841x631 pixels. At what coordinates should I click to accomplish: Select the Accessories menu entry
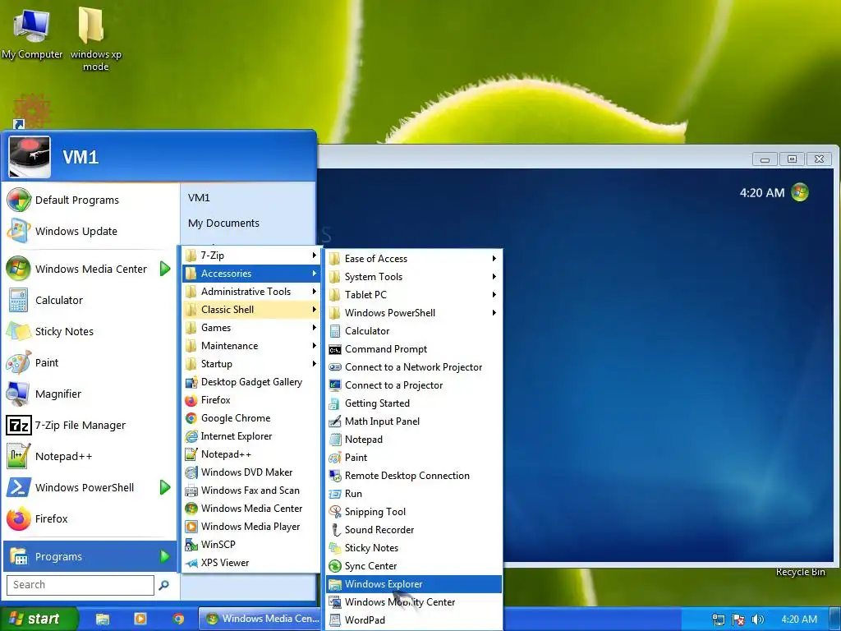[x=251, y=274]
